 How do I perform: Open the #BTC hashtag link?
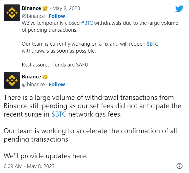coord(87,23)
